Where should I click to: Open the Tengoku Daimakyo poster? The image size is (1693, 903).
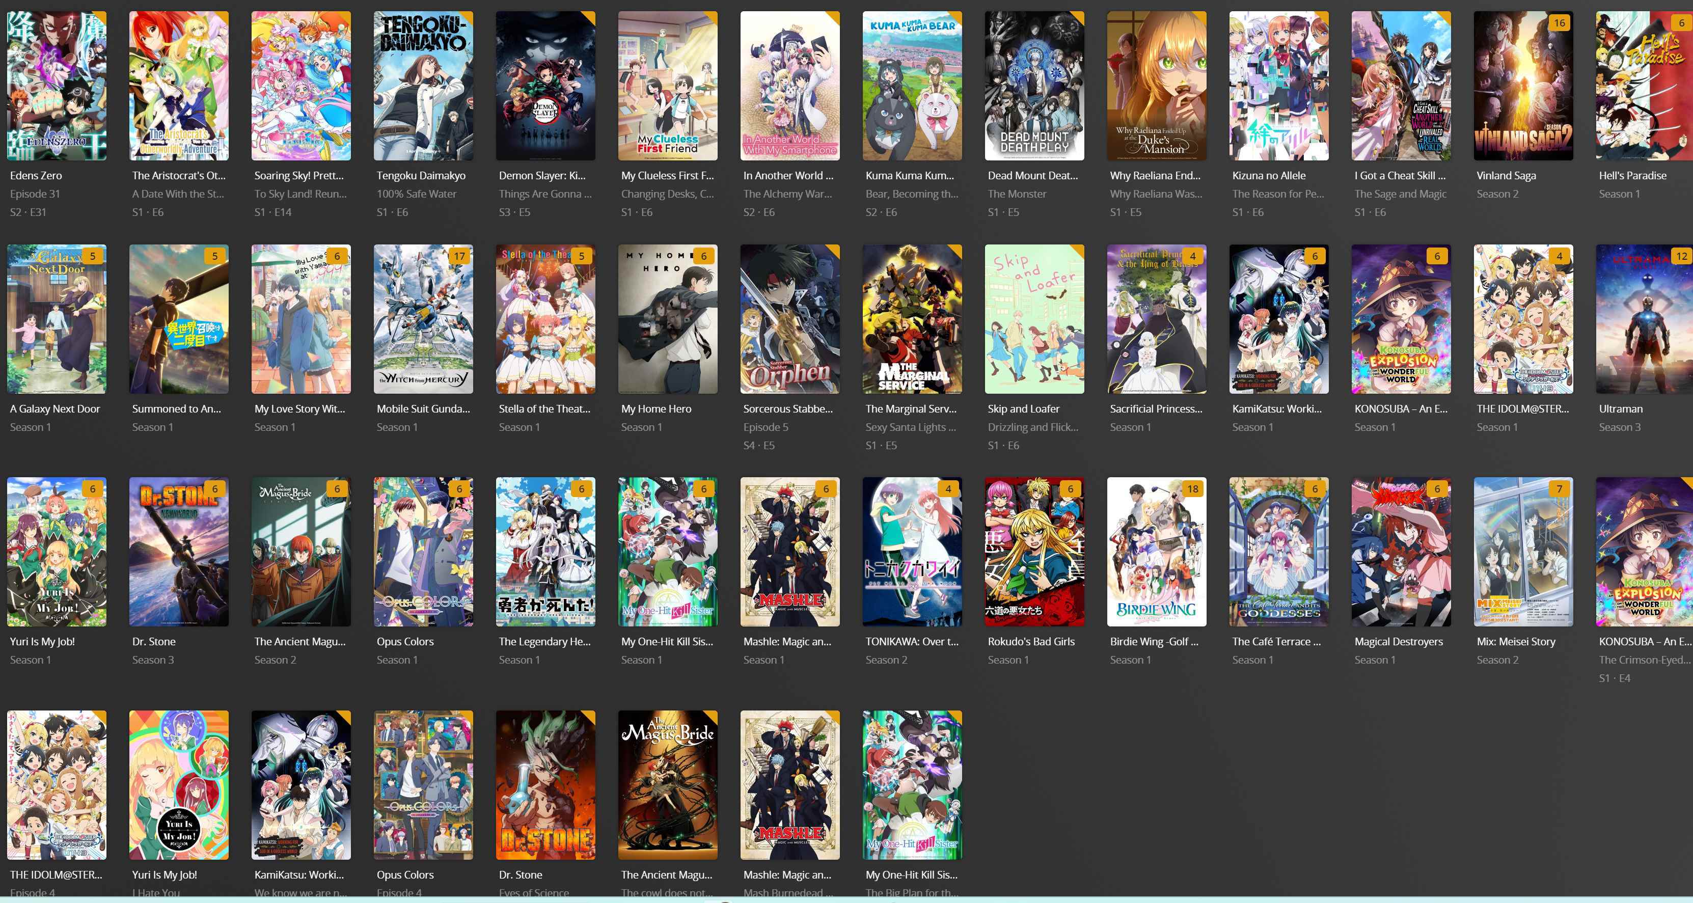[423, 86]
